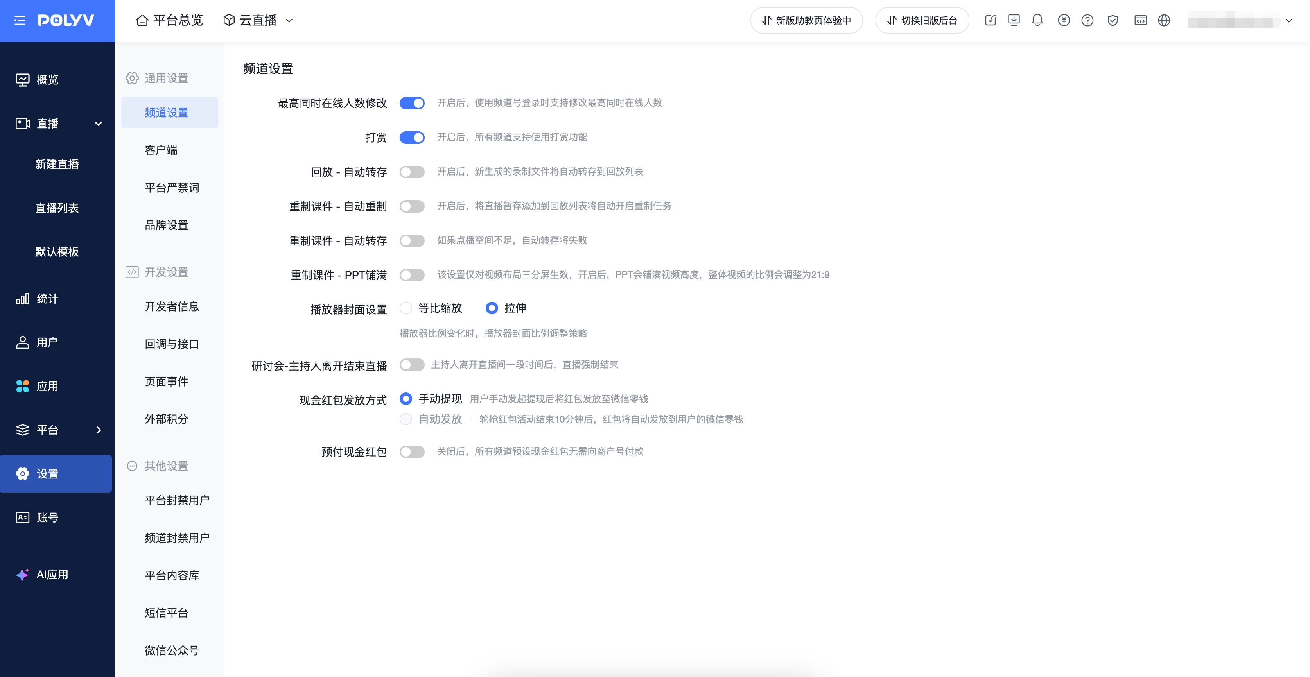This screenshot has height=677, width=1310.
Task: Open the edit note icon in the top bar
Action: (x=990, y=20)
